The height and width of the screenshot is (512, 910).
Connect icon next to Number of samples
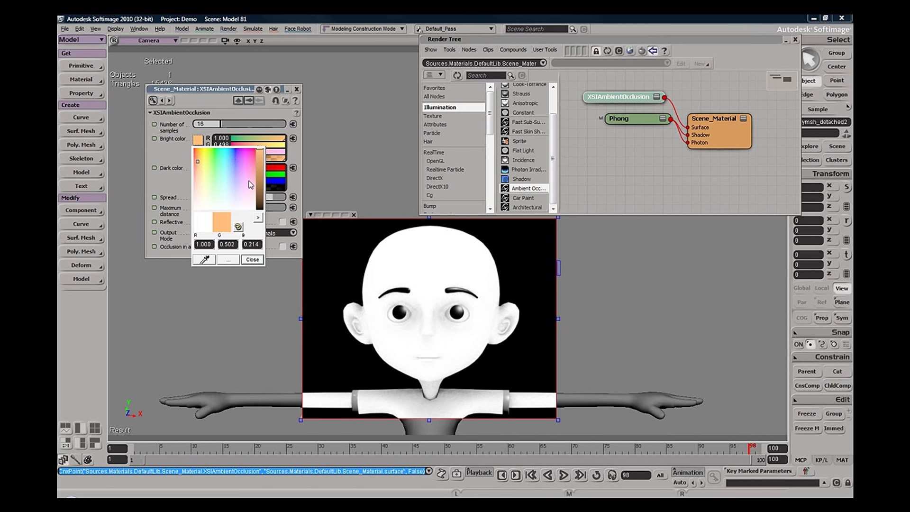click(x=293, y=124)
